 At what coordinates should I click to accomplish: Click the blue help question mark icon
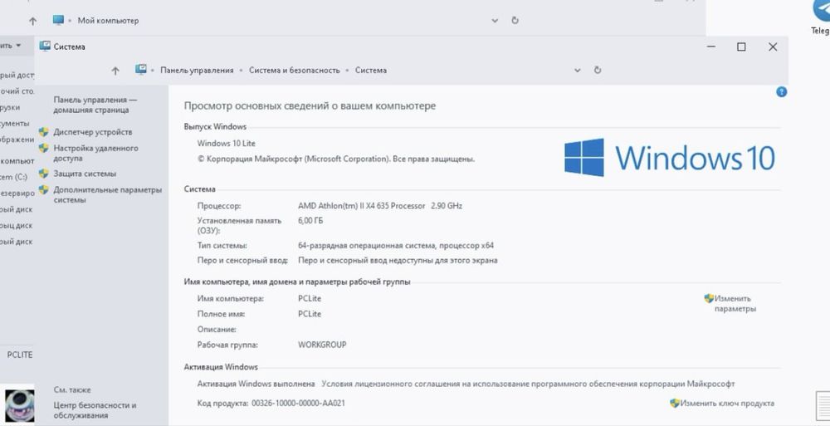(781, 91)
